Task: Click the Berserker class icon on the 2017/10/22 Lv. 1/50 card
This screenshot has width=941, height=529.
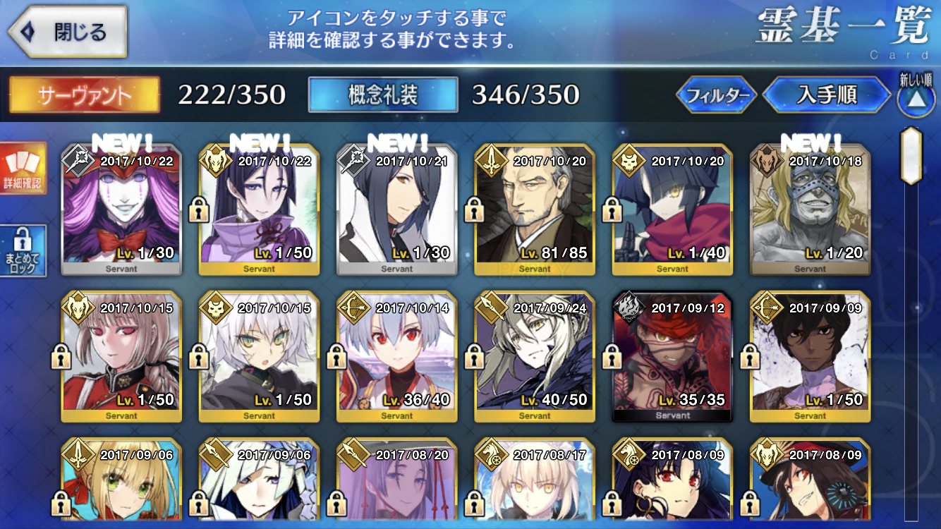Action: coord(215,162)
